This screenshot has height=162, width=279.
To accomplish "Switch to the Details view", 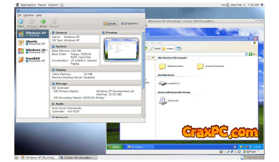I will (x=110, y=24).
